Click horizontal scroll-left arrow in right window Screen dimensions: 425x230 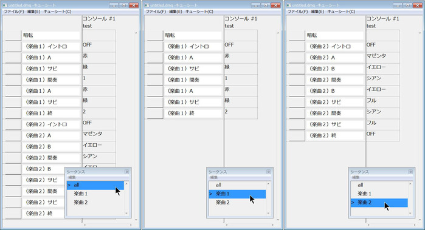pyautogui.click(x=368, y=225)
